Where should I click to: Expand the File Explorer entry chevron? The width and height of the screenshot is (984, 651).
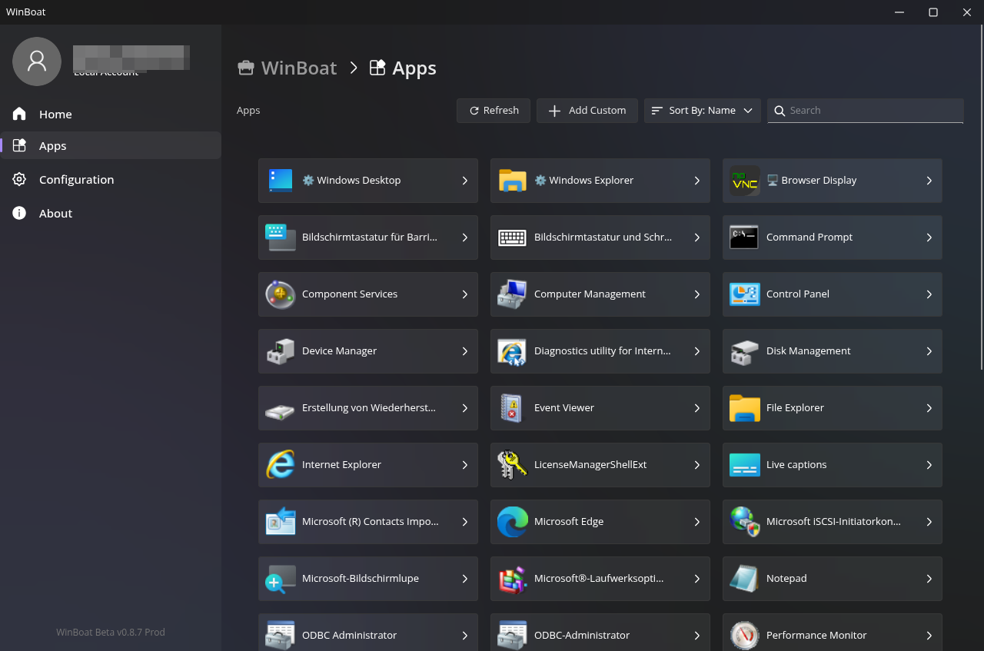click(x=929, y=408)
